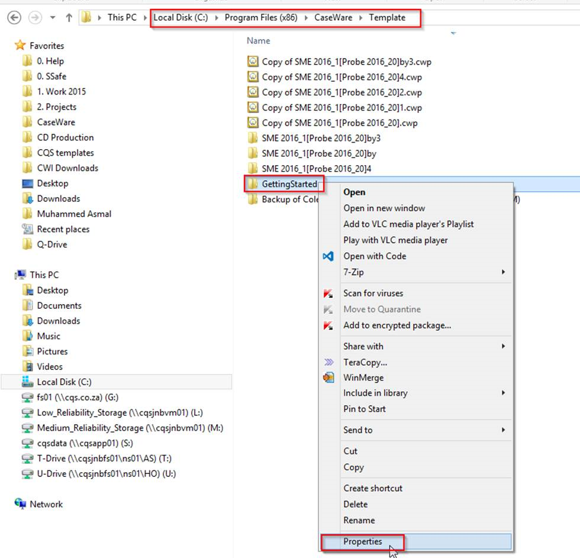Sort files by the Name column header
This screenshot has height=558, width=580.
(x=258, y=41)
